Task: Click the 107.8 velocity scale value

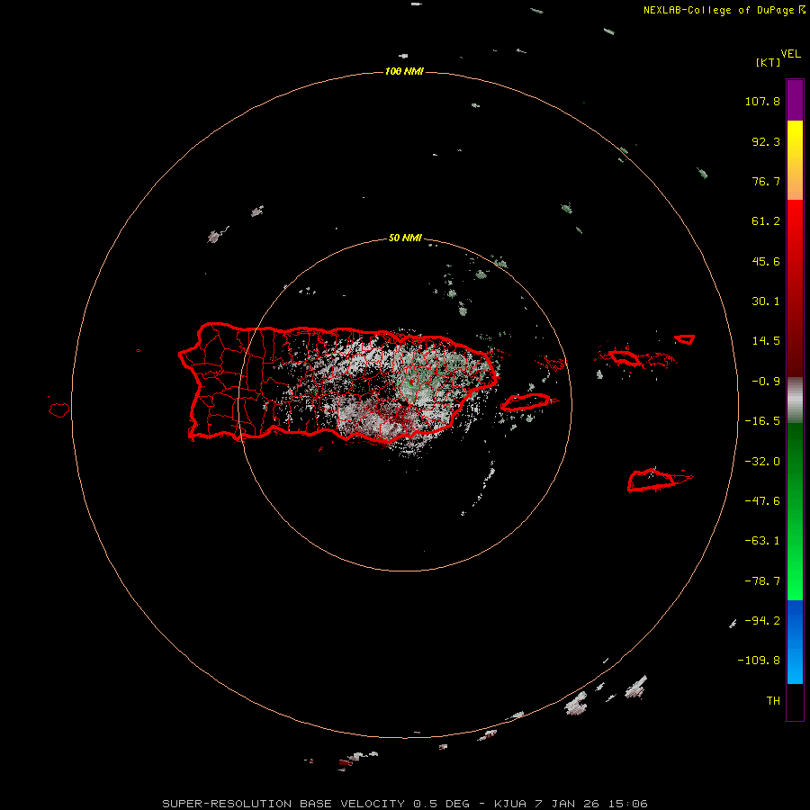Action: point(762,101)
